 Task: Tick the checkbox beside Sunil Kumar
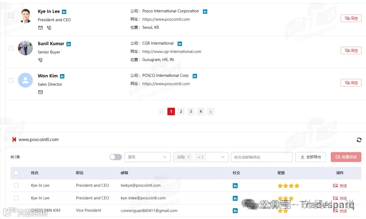11,48
